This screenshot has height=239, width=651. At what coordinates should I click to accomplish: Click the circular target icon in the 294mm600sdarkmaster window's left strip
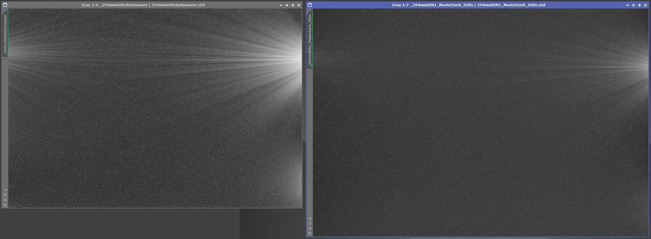pos(5,205)
